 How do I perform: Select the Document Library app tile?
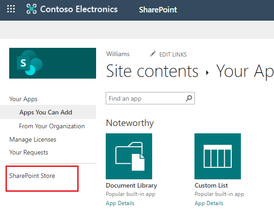click(129, 156)
